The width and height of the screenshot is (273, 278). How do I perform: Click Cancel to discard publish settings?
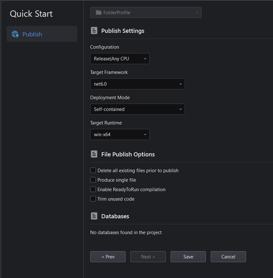(x=228, y=257)
